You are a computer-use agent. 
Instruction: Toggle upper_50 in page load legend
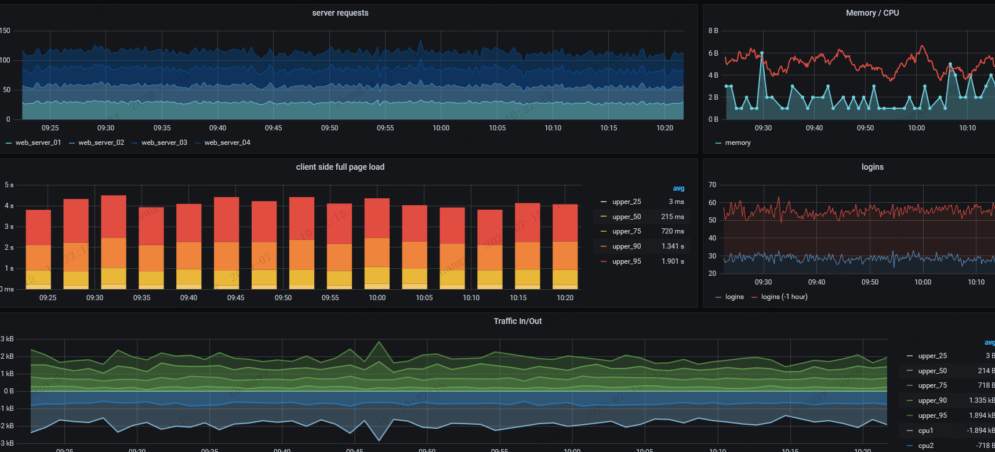tap(627, 217)
